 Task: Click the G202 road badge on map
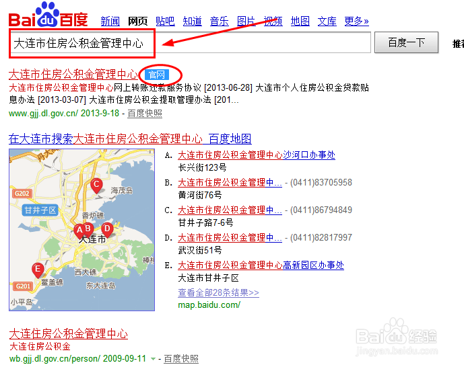tap(22, 194)
